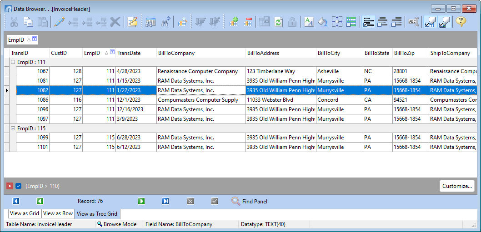Open the Font 'AA' icon

(x=309, y=22)
